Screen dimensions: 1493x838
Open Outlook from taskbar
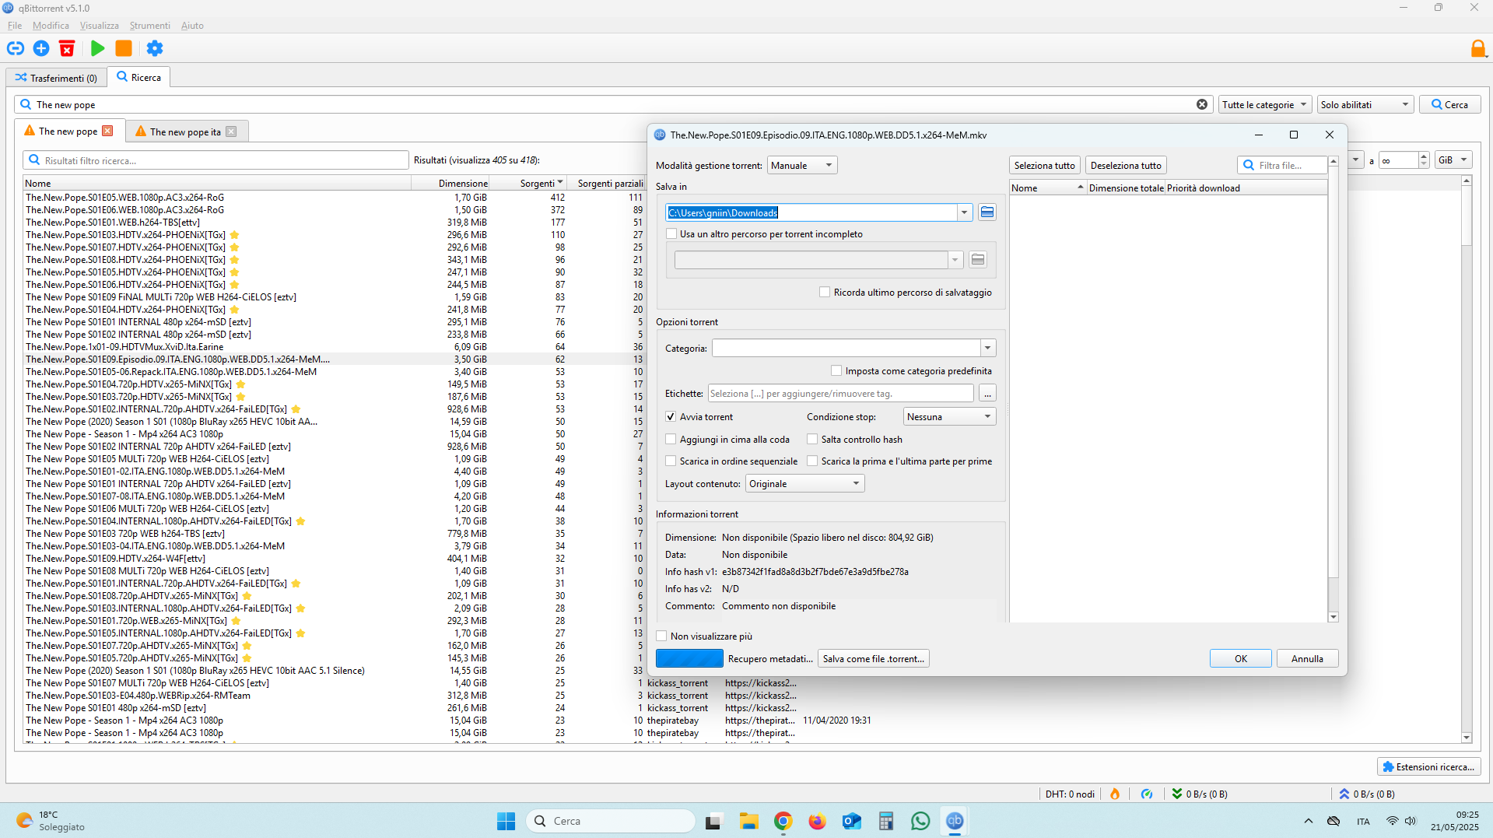coord(851,821)
